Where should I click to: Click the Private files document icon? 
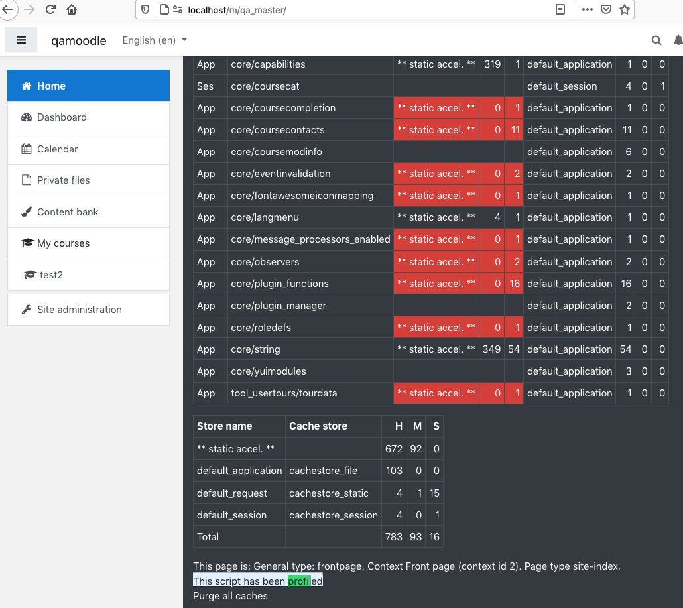[27, 180]
